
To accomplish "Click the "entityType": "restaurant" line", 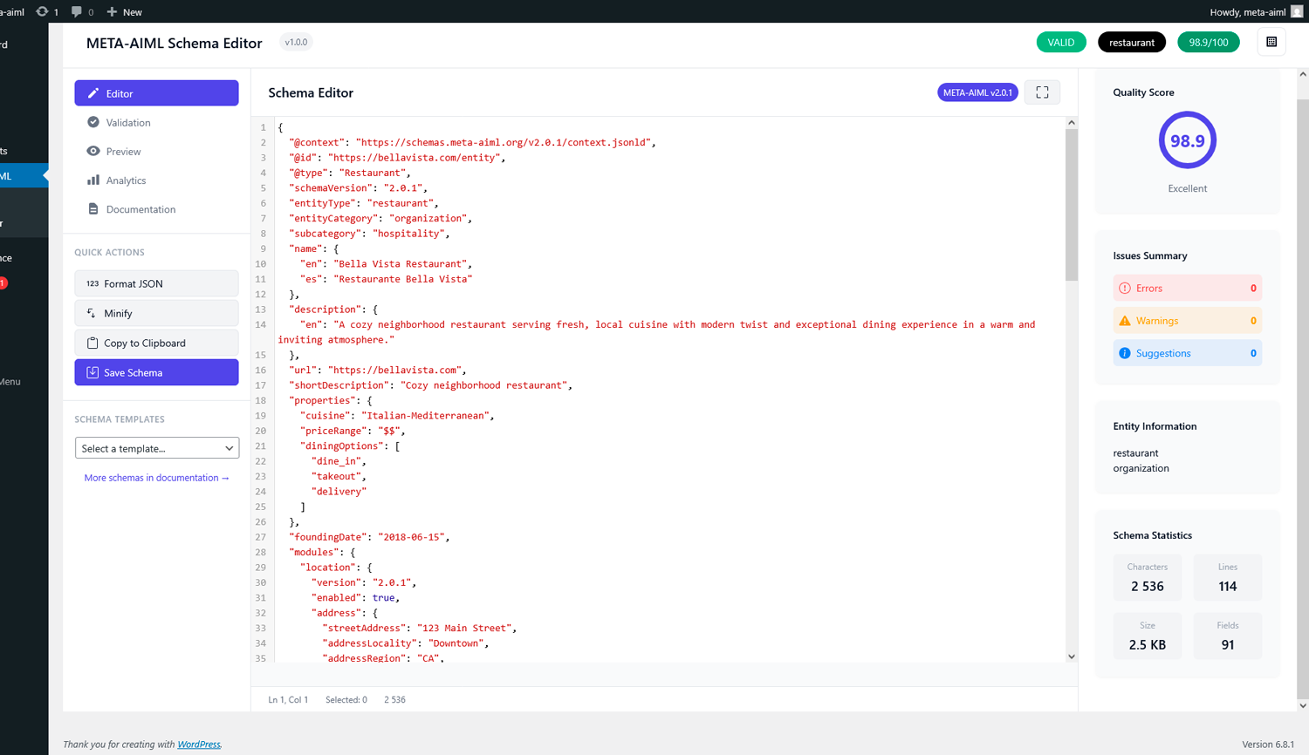I will [364, 203].
